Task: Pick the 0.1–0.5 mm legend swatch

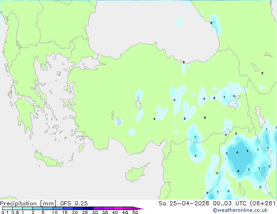Action: click(7, 208)
